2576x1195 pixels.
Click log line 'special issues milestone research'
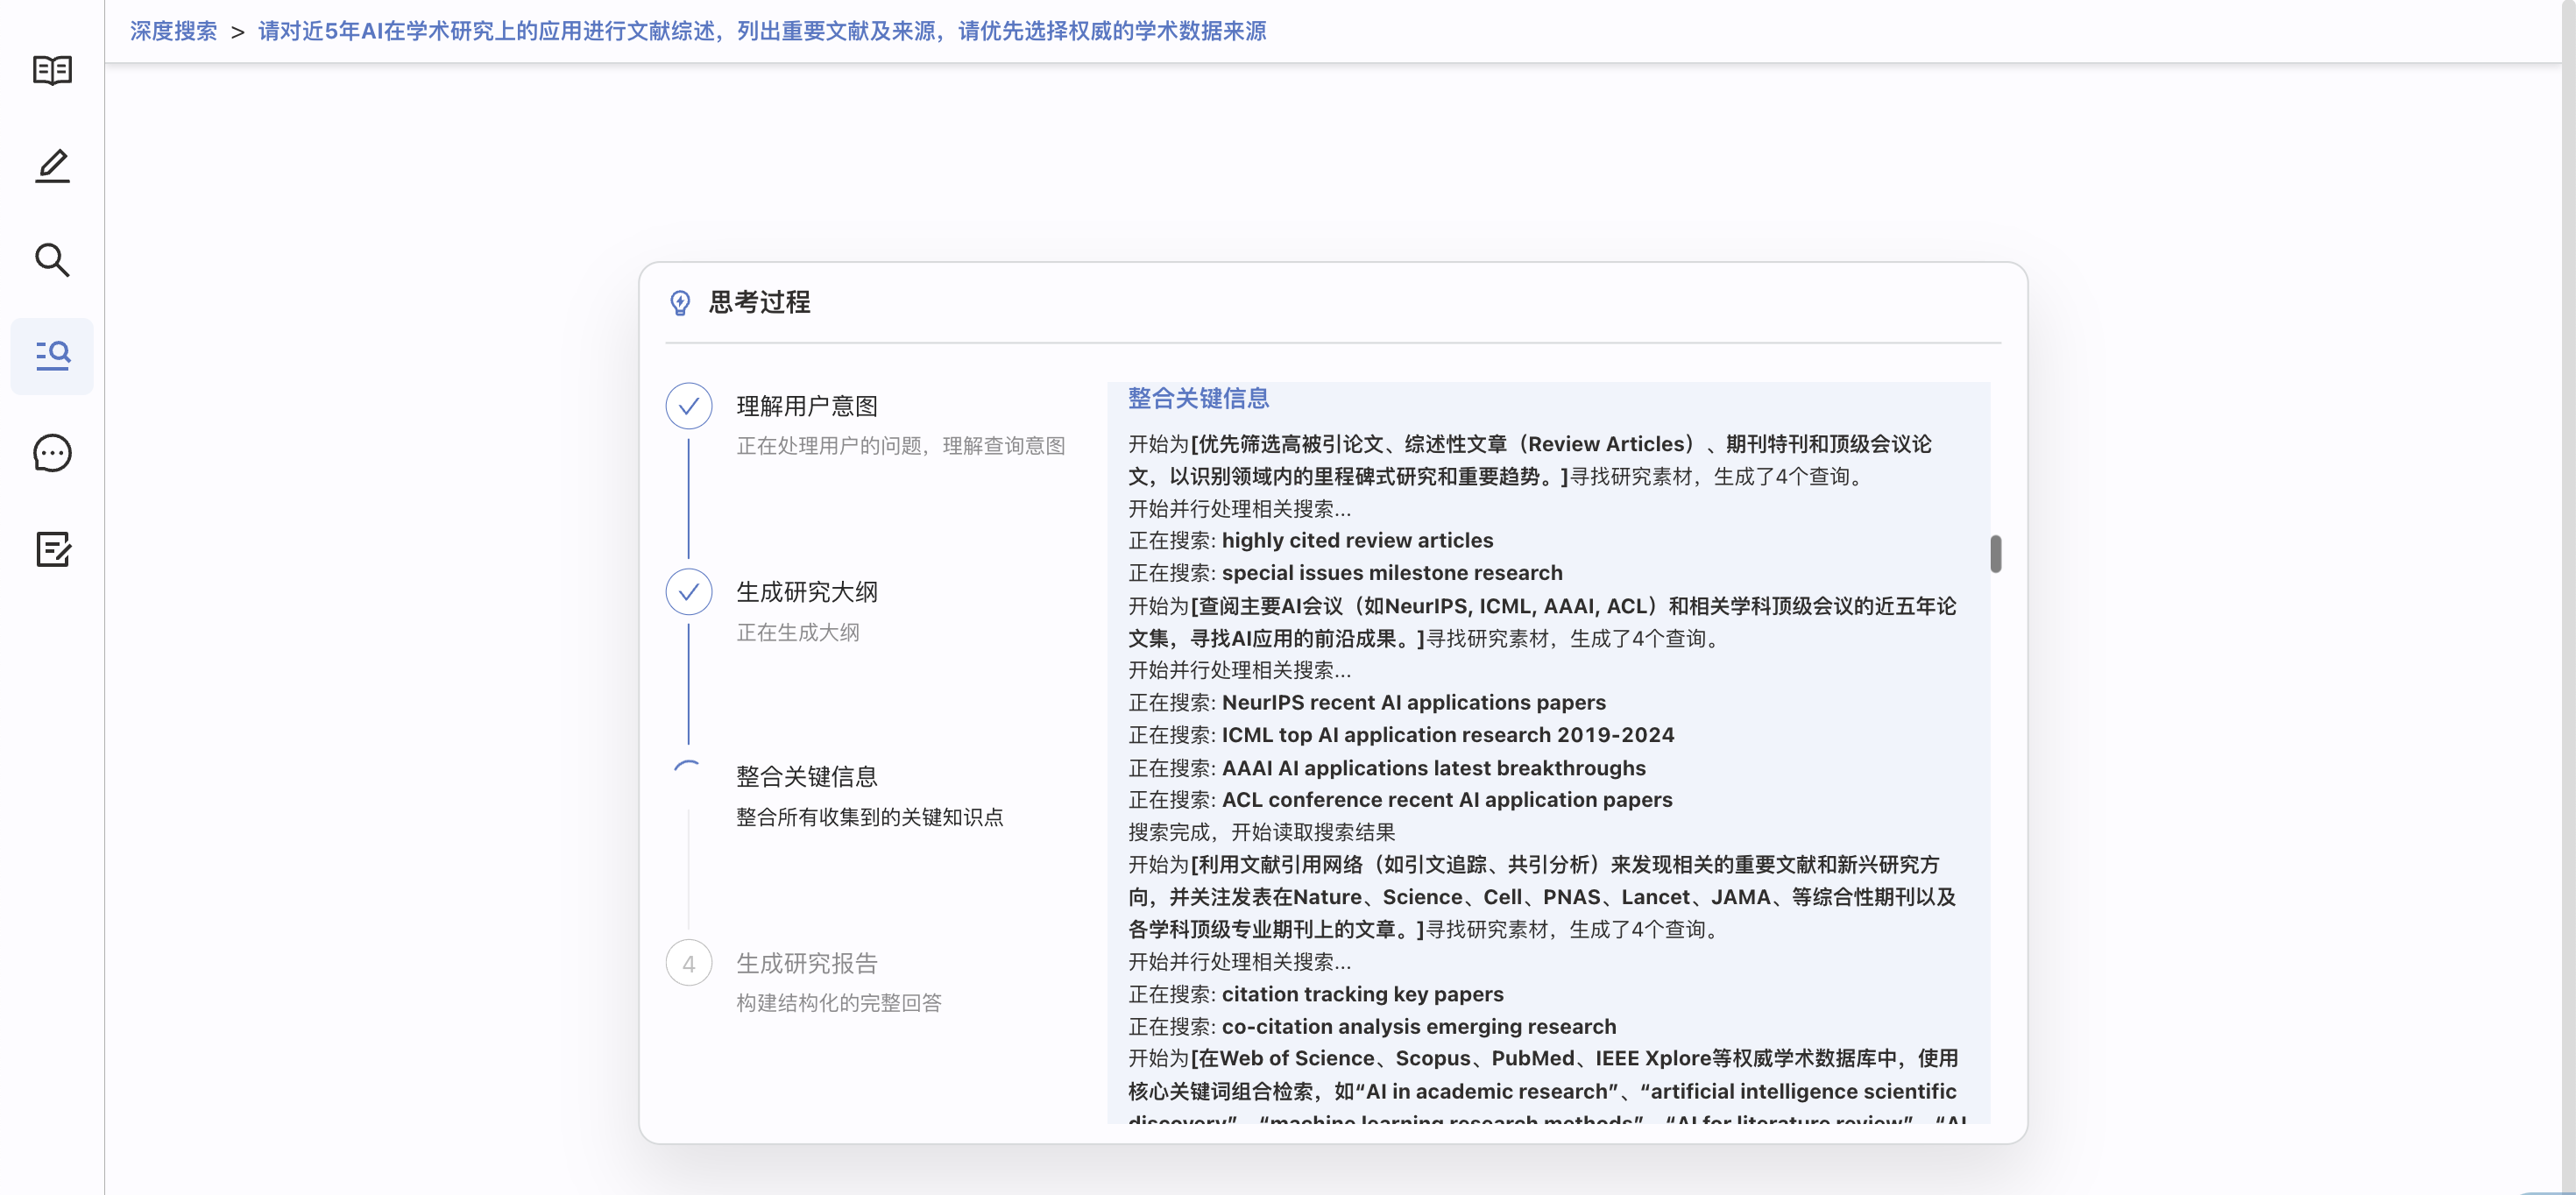[1346, 573]
